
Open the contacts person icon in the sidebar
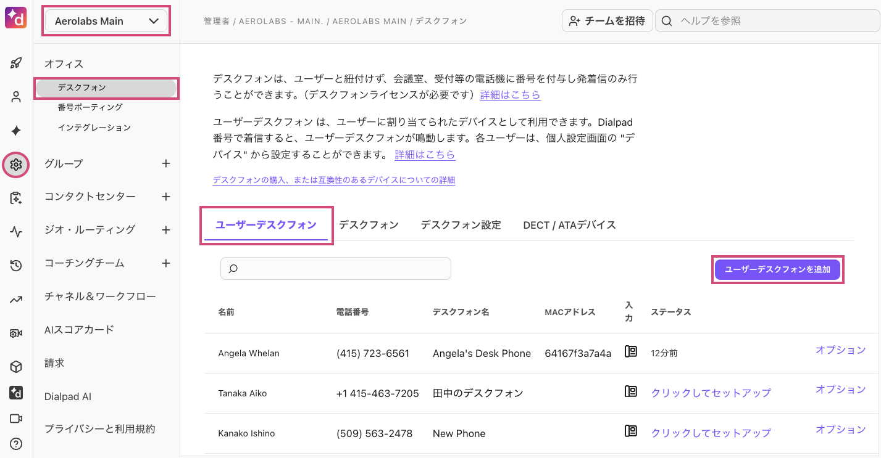pos(15,96)
